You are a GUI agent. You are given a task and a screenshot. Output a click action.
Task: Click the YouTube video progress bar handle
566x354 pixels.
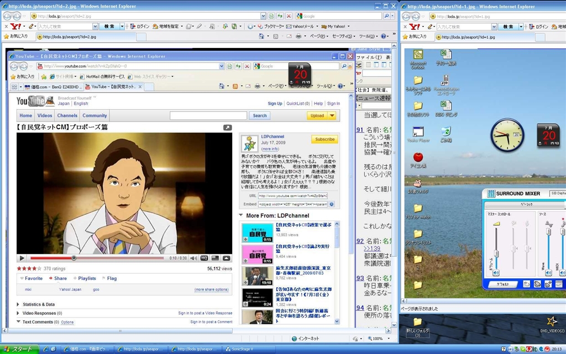(x=74, y=258)
